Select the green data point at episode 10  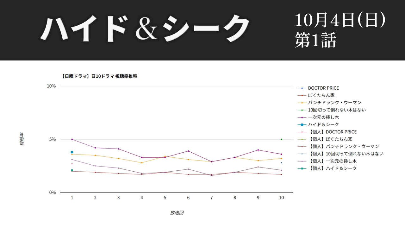click(x=281, y=139)
